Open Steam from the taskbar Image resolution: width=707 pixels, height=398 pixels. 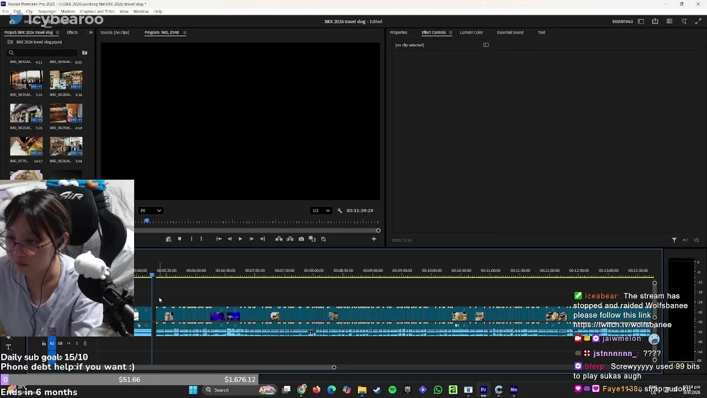pyautogui.click(x=377, y=390)
